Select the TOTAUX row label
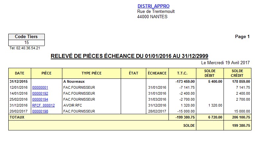 (17, 117)
